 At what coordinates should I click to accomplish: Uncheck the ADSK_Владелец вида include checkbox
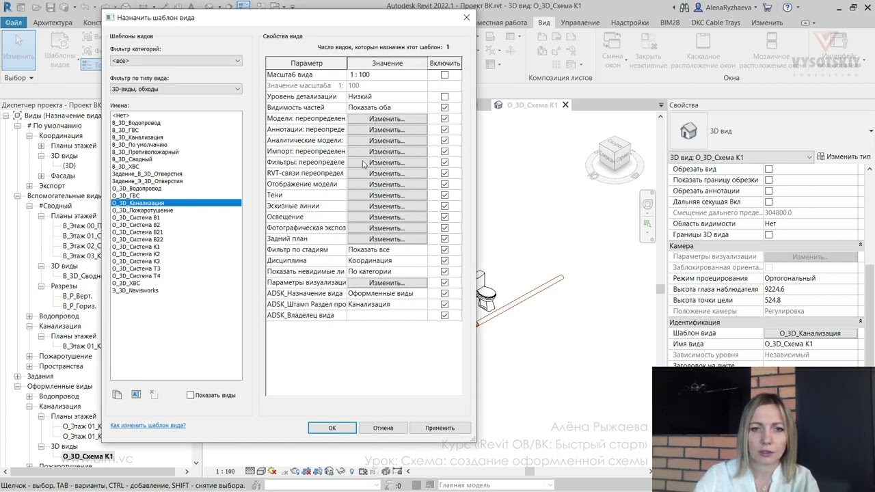coord(445,315)
